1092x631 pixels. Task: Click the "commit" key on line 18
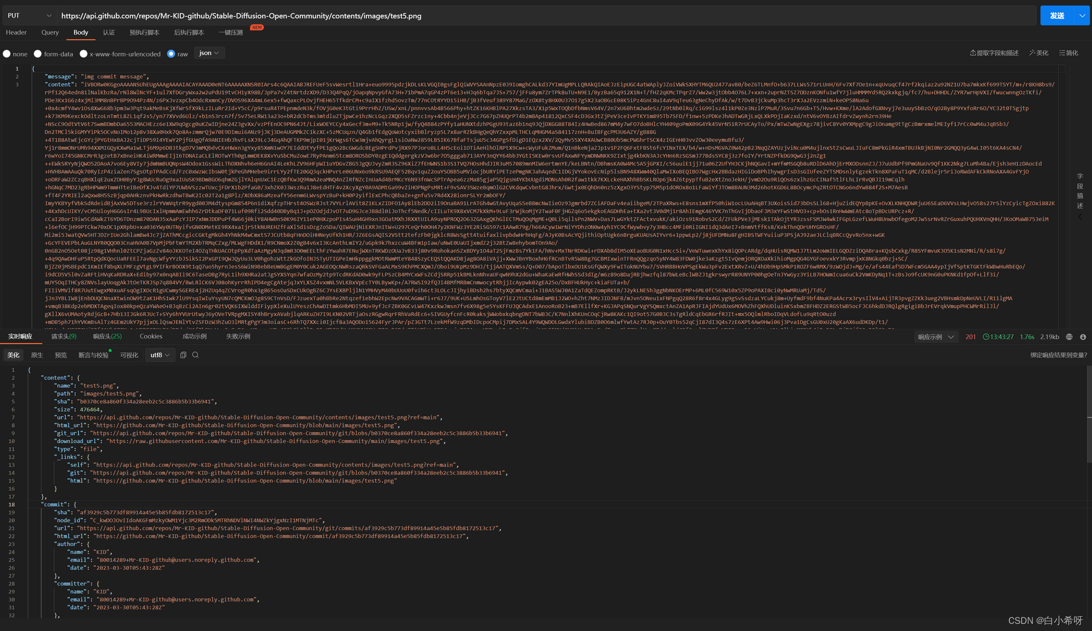55,504
